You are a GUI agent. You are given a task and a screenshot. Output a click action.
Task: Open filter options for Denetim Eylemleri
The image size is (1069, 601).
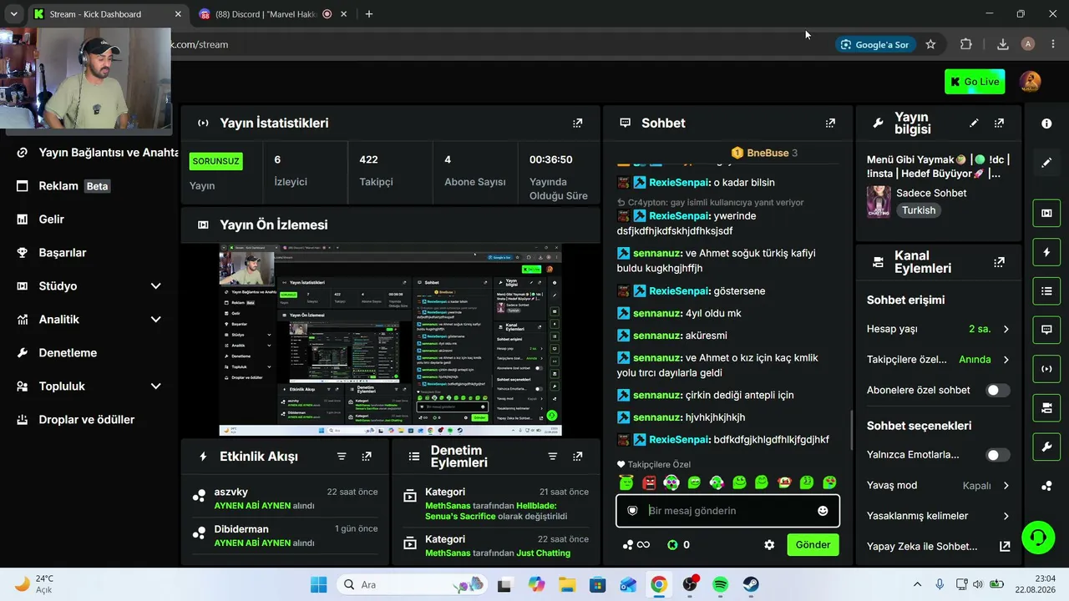coord(552,457)
